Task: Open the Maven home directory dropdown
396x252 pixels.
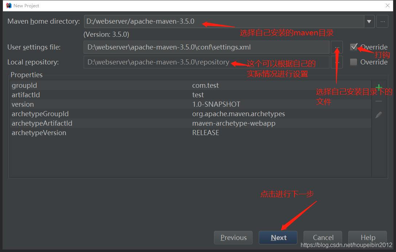Action: click(x=369, y=21)
